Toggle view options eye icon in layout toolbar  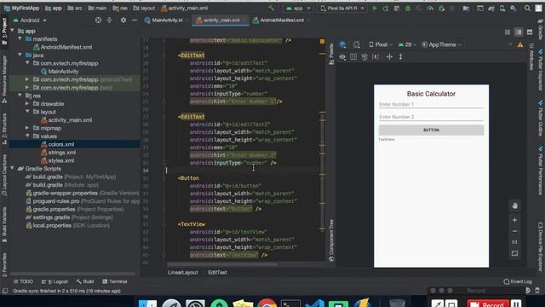pyautogui.click(x=342, y=57)
